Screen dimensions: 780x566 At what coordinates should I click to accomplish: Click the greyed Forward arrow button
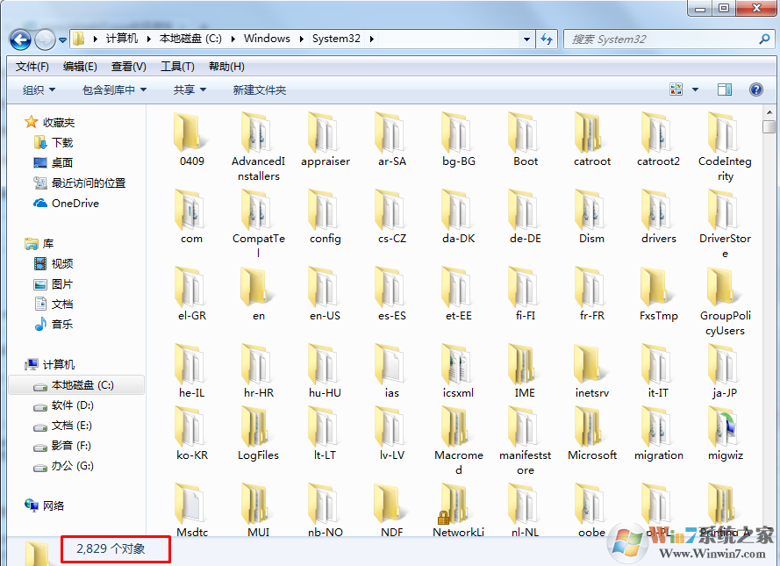tap(45, 39)
